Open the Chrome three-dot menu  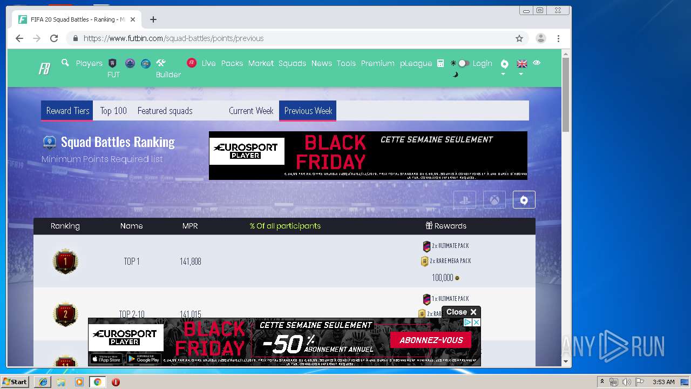(558, 38)
